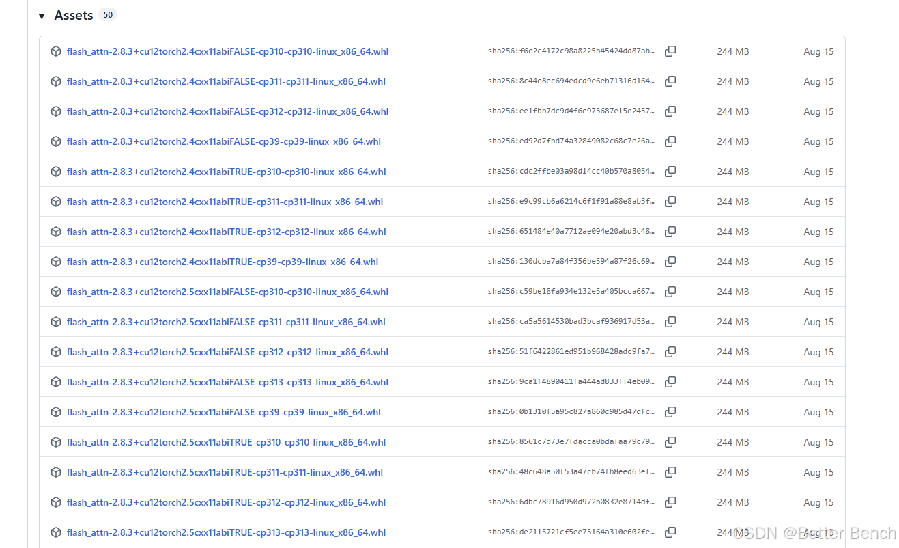Click hash text sha256:8561c7d73e7fdacca0bdafaa79c79…
This screenshot has width=899, height=548.
pos(571,442)
